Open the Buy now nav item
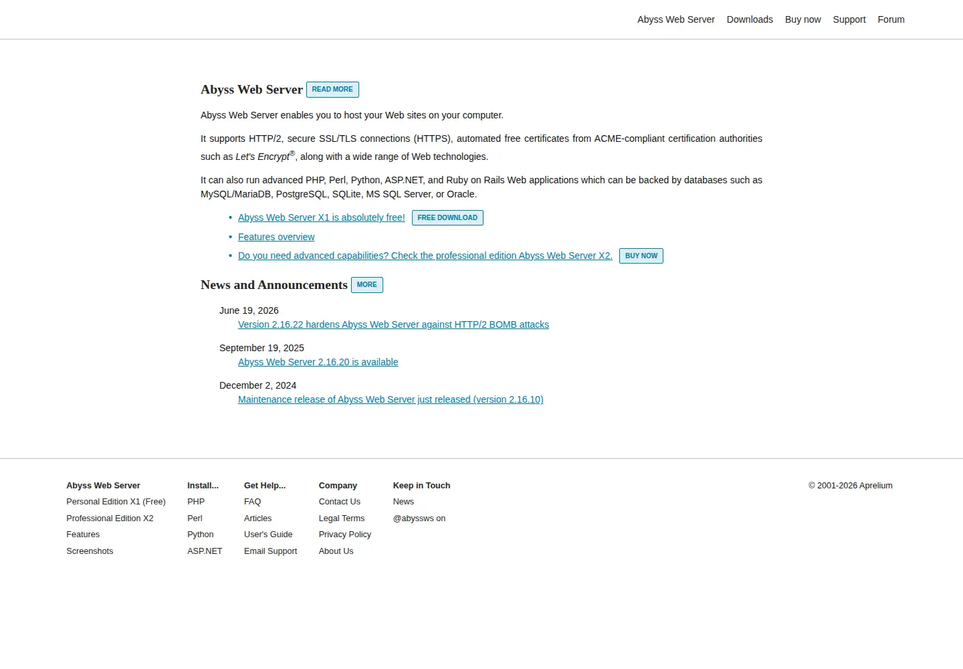963x669 pixels. pos(802,19)
